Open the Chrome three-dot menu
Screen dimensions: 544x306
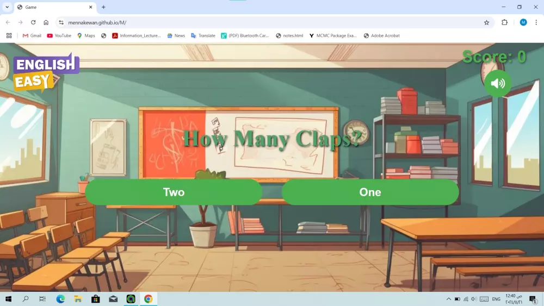(536, 22)
